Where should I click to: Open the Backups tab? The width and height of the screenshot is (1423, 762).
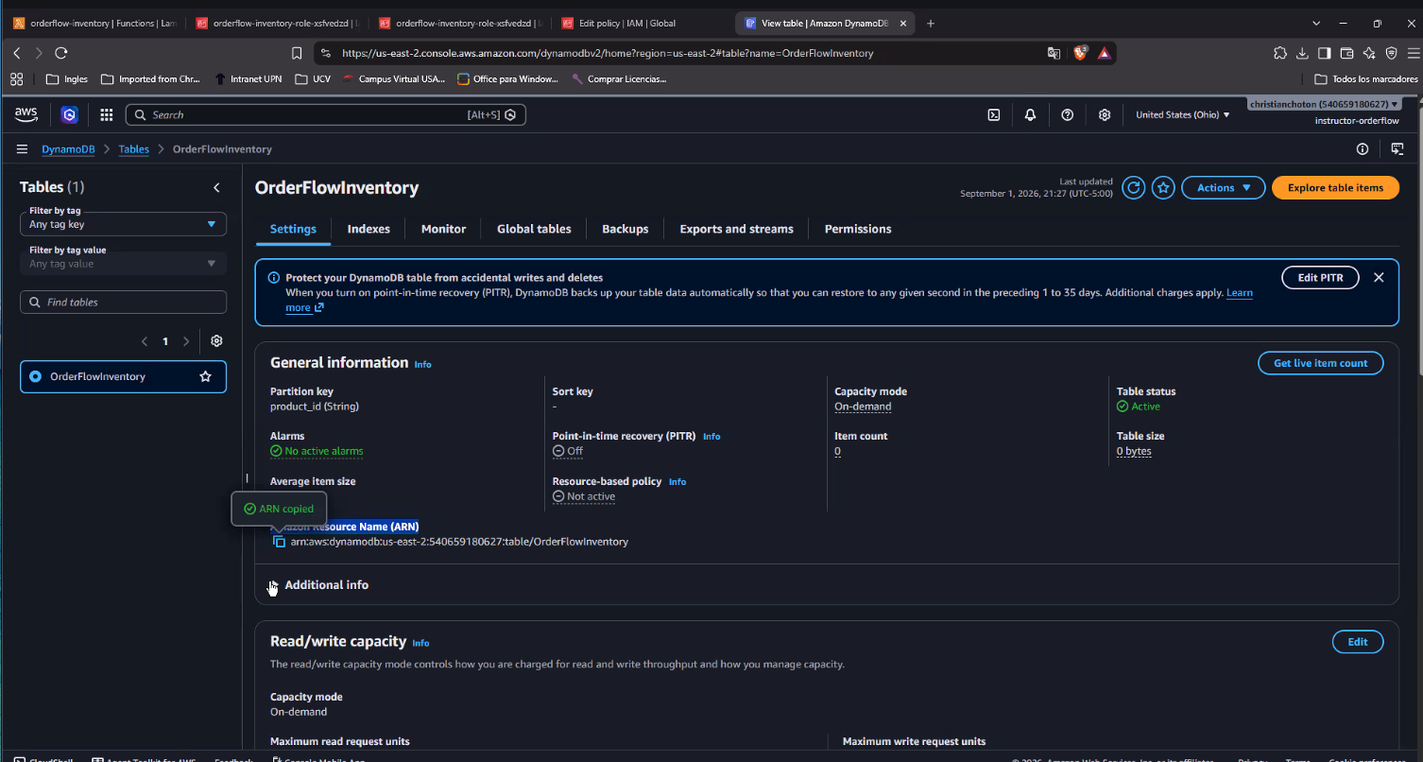point(626,229)
